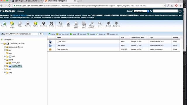The height and width of the screenshot is (105, 187).
Task: Open the Code Editor tool
Action: (x=76, y=25)
